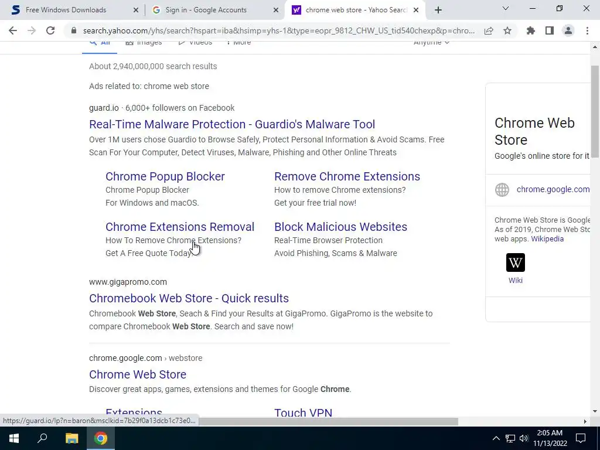Open the notification center icon
Image resolution: width=600 pixels, height=450 pixels.
581,438
